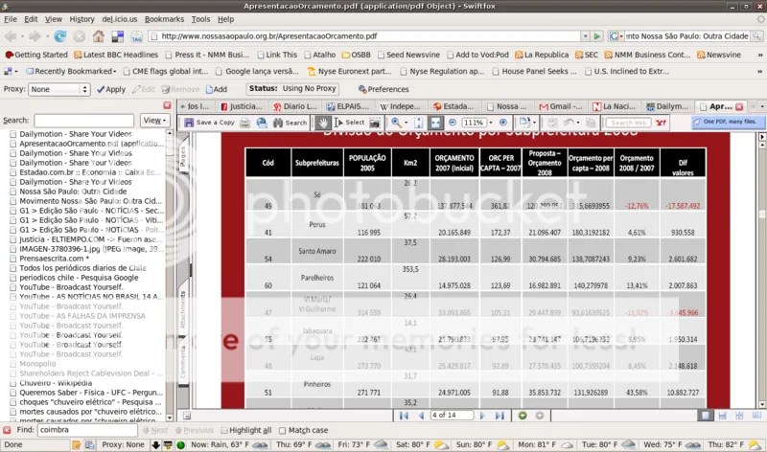
Task: Activate the text Select tool
Action: pos(349,123)
